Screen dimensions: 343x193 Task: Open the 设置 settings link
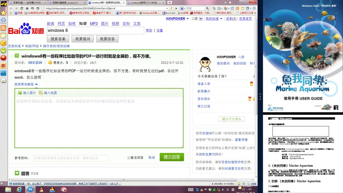[x=160, y=31]
